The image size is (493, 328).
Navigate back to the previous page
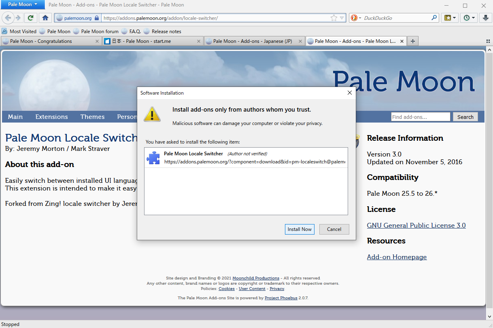coord(8,18)
